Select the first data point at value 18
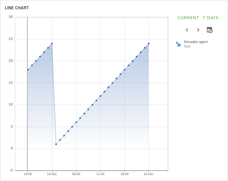 (x=28, y=70)
